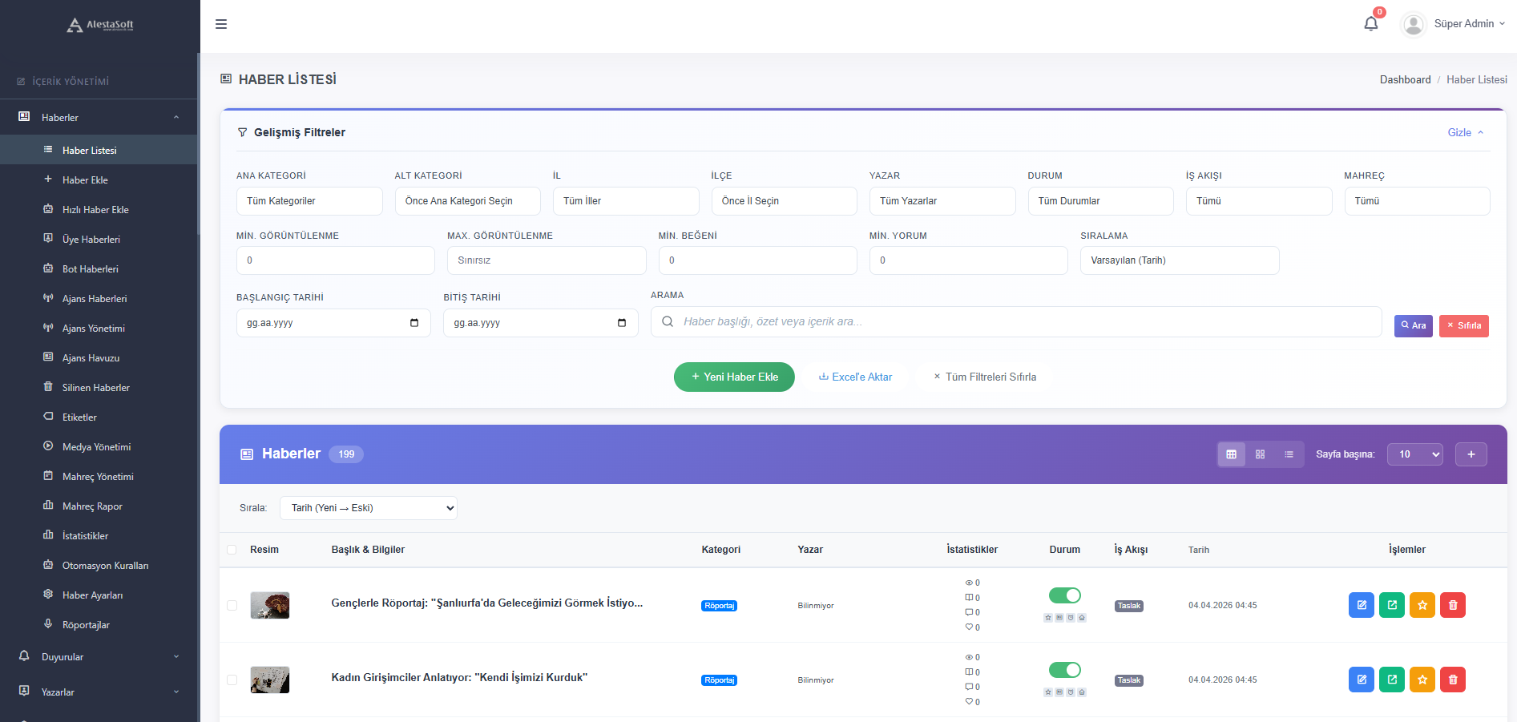Toggle status switch for Gençlerle Röportaj news
This screenshot has width=1517, height=722.
tap(1064, 595)
